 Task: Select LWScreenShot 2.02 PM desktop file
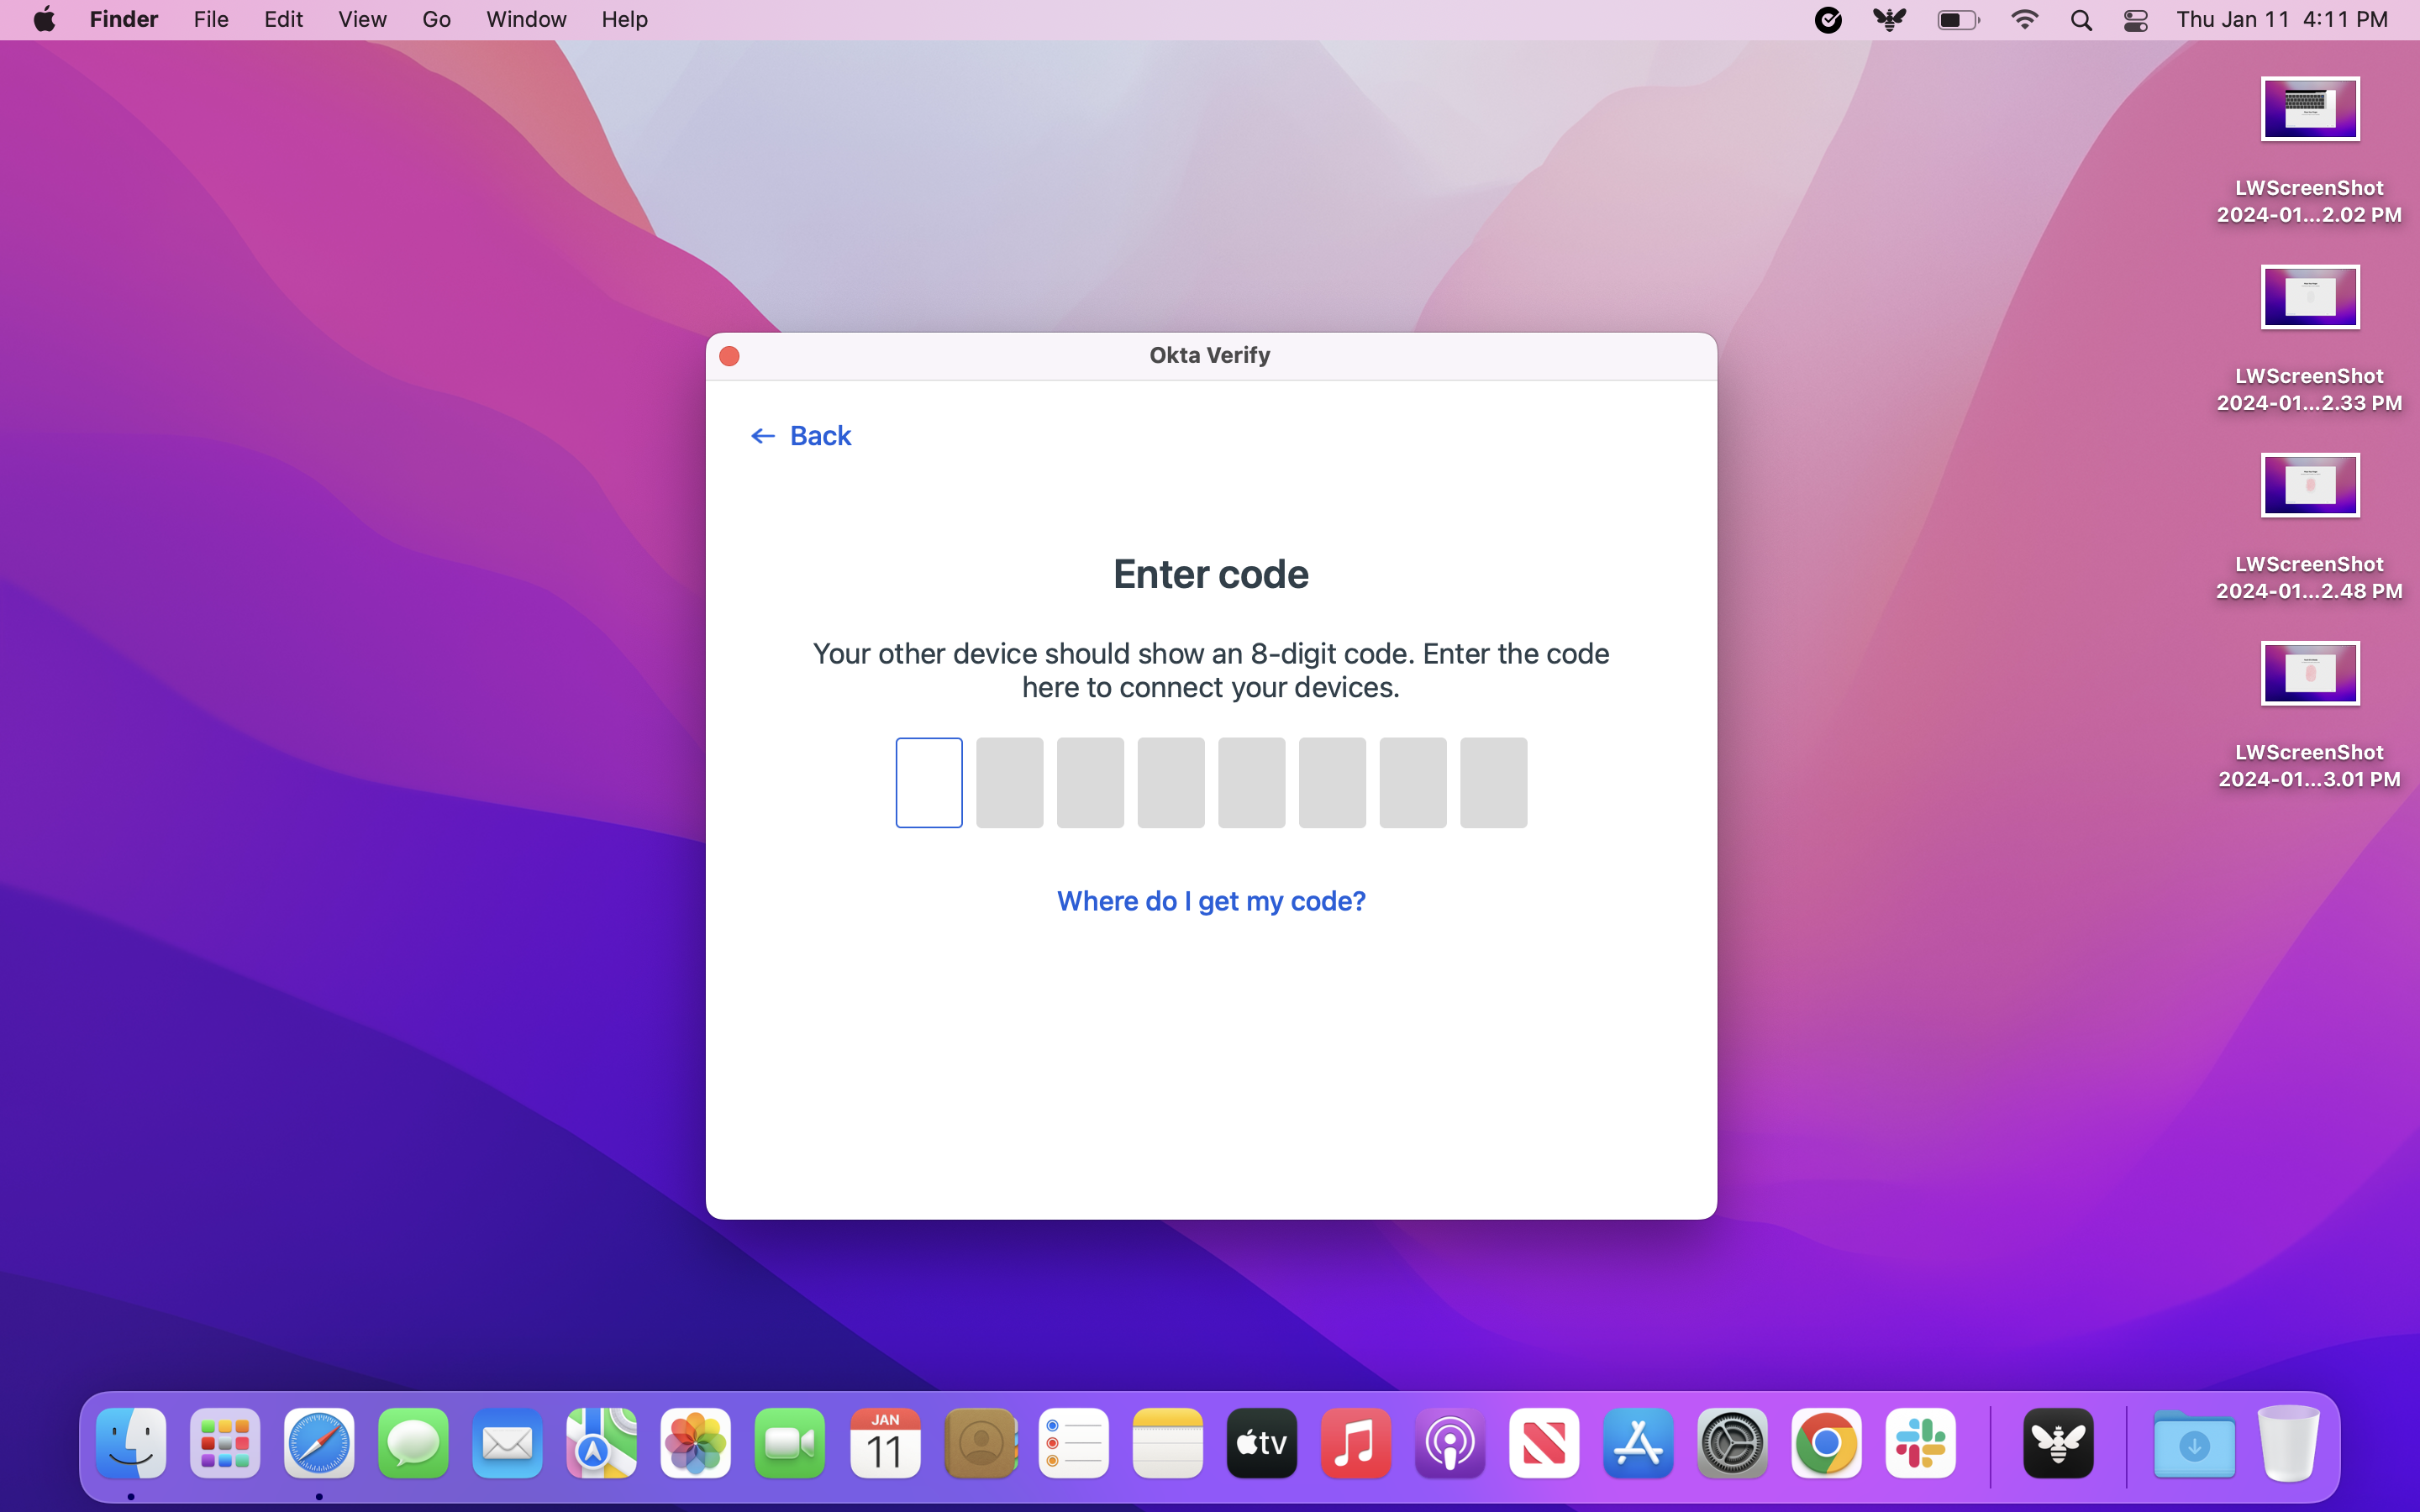[2310, 150]
